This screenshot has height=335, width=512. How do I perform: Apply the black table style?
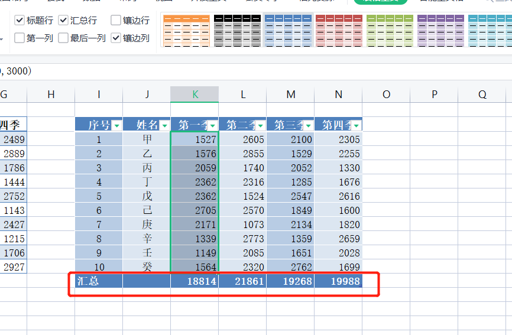click(236, 30)
